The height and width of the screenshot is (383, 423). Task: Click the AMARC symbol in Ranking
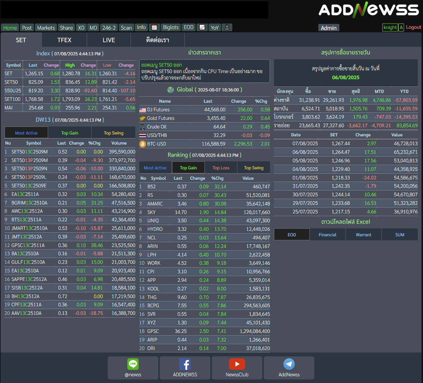point(155,204)
